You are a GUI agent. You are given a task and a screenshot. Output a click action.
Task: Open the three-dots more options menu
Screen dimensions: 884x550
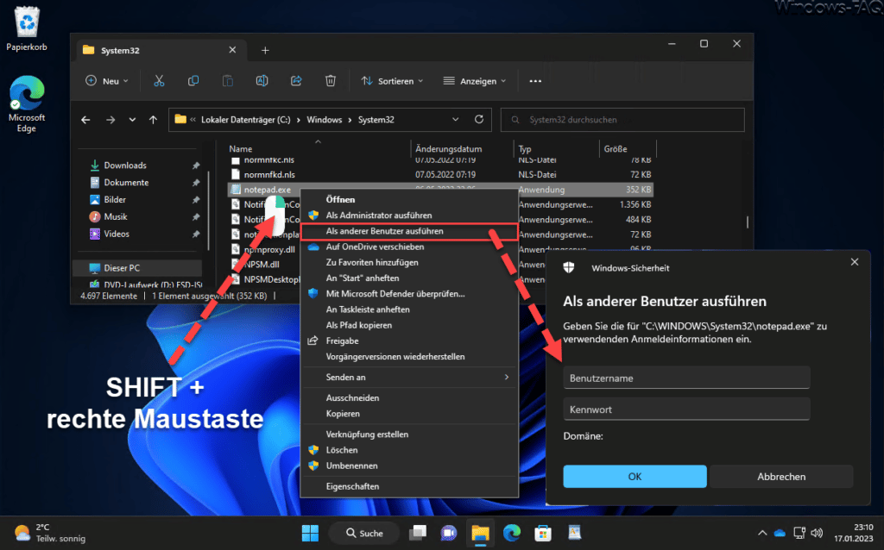pyautogui.click(x=535, y=81)
